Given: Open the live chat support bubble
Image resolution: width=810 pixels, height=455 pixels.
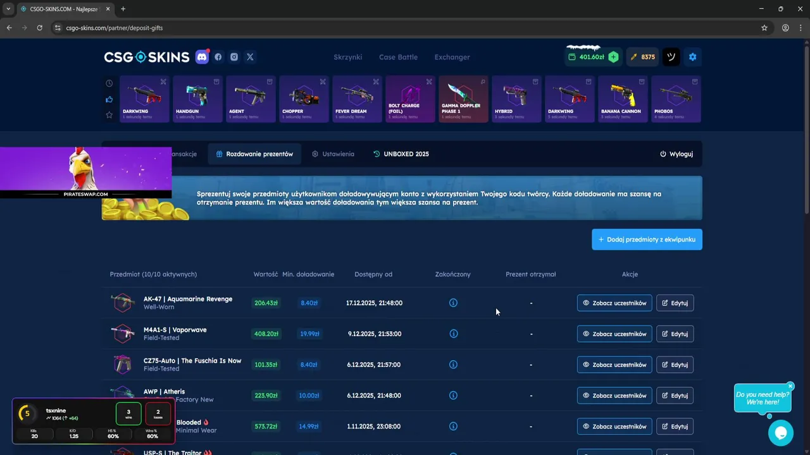Looking at the screenshot, I should click(781, 433).
